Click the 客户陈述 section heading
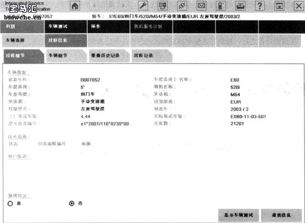This screenshot has width=305, height=223. [19, 157]
